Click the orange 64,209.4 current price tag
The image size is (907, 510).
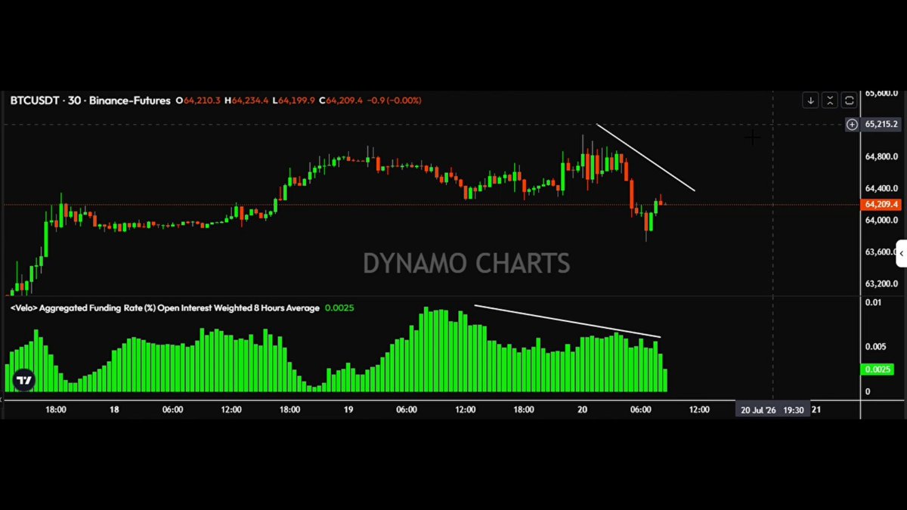point(881,204)
